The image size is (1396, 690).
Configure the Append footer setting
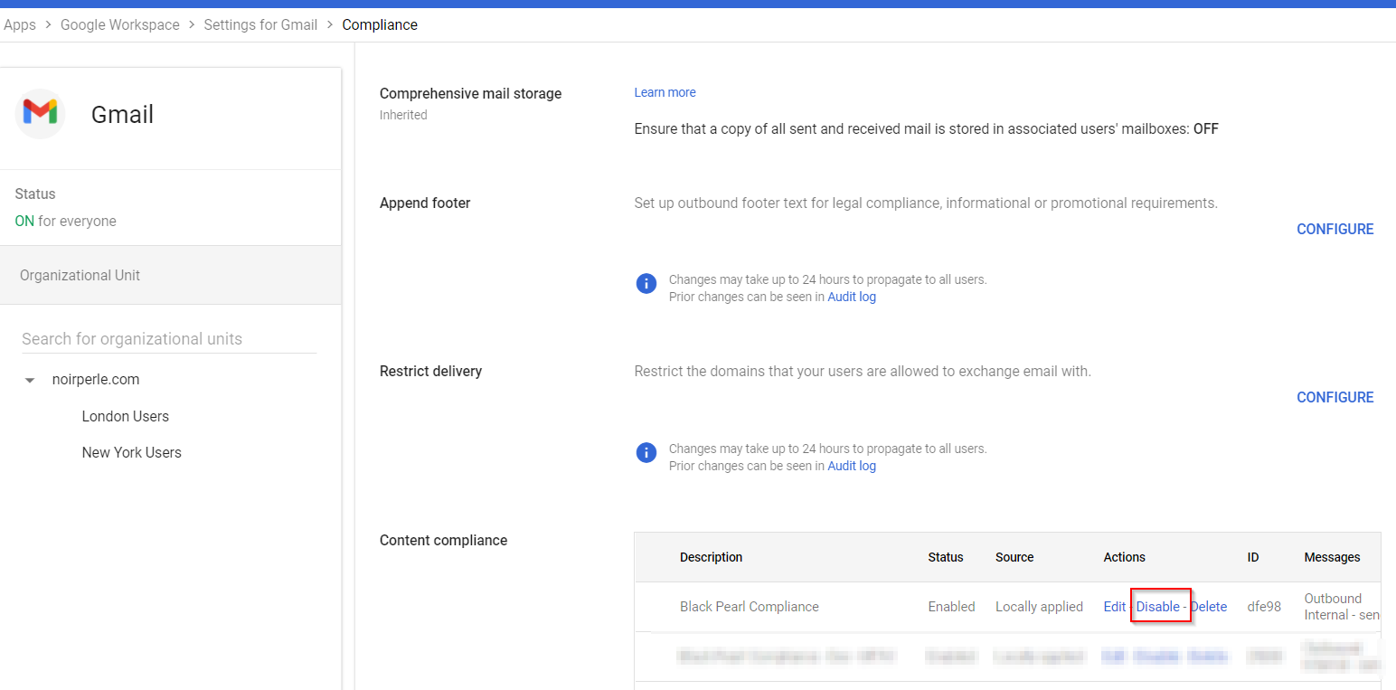click(1335, 229)
